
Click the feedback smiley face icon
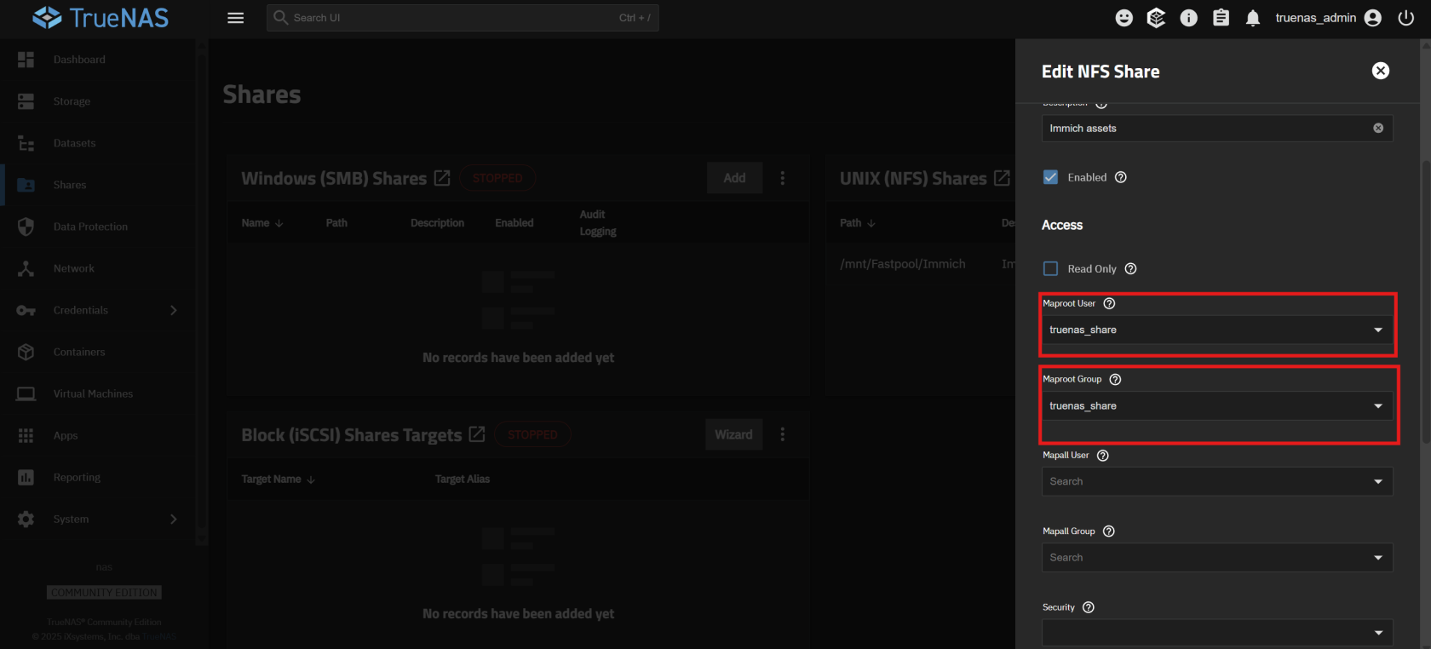(1124, 18)
